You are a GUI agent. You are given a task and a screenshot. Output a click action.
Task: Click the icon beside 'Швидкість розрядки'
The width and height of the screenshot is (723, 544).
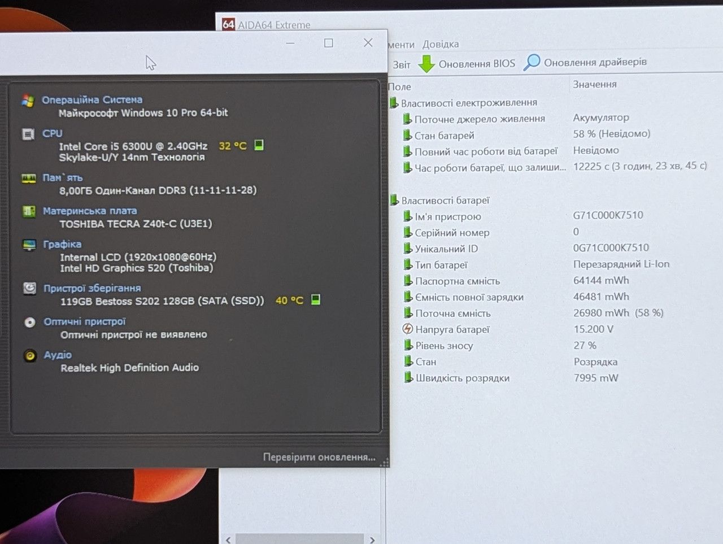[x=408, y=377]
